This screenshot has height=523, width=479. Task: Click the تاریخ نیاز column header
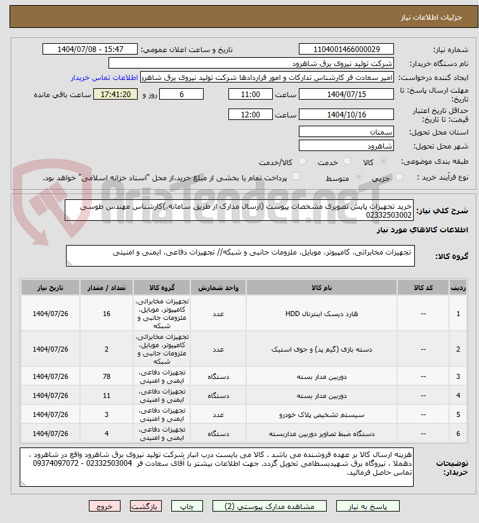[50, 288]
